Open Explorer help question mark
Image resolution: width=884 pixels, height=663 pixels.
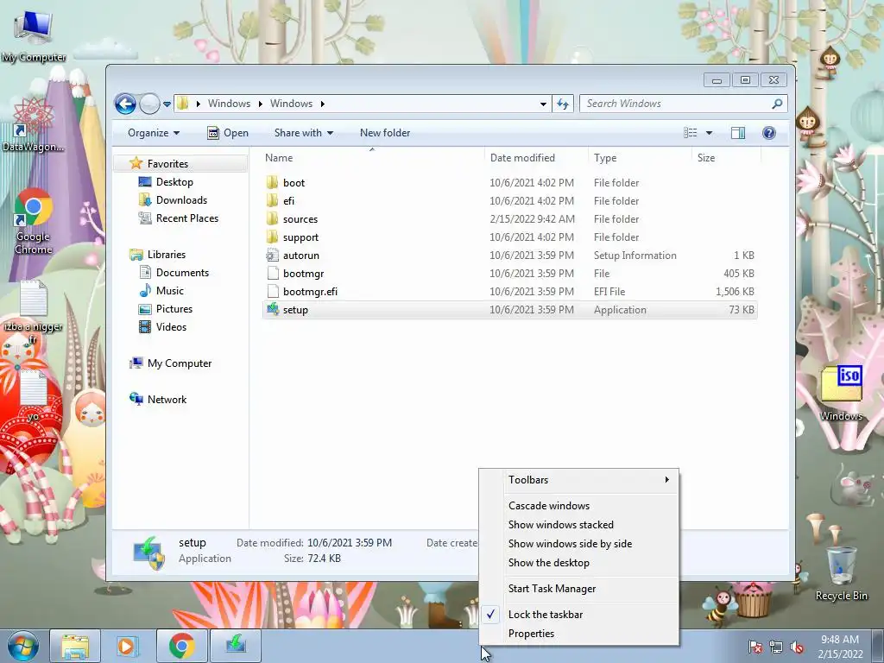769,133
